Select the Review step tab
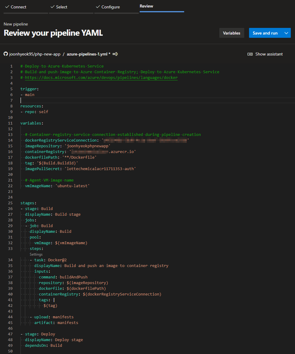This screenshot has height=354, width=295. (x=162, y=6)
